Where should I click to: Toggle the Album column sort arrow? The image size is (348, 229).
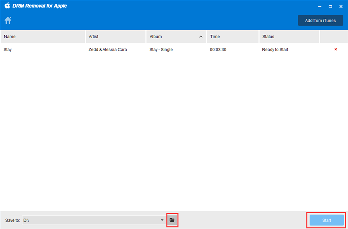click(201, 37)
